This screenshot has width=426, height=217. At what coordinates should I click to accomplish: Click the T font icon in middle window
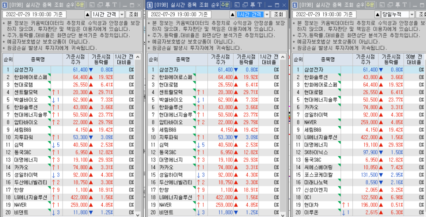[259, 5]
